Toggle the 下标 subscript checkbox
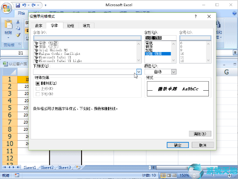This screenshot has height=179, width=238. point(38,94)
